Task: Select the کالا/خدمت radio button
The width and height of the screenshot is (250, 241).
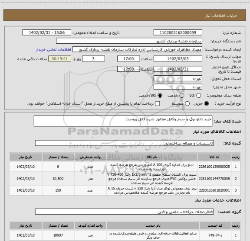Action: pyautogui.click(x=160, y=95)
